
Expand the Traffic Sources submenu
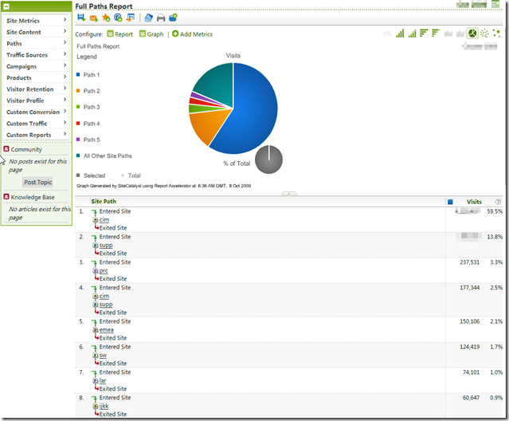(65, 55)
